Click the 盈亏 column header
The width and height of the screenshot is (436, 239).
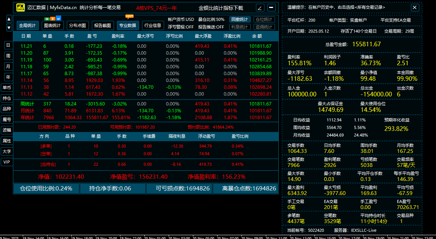(x=92, y=36)
